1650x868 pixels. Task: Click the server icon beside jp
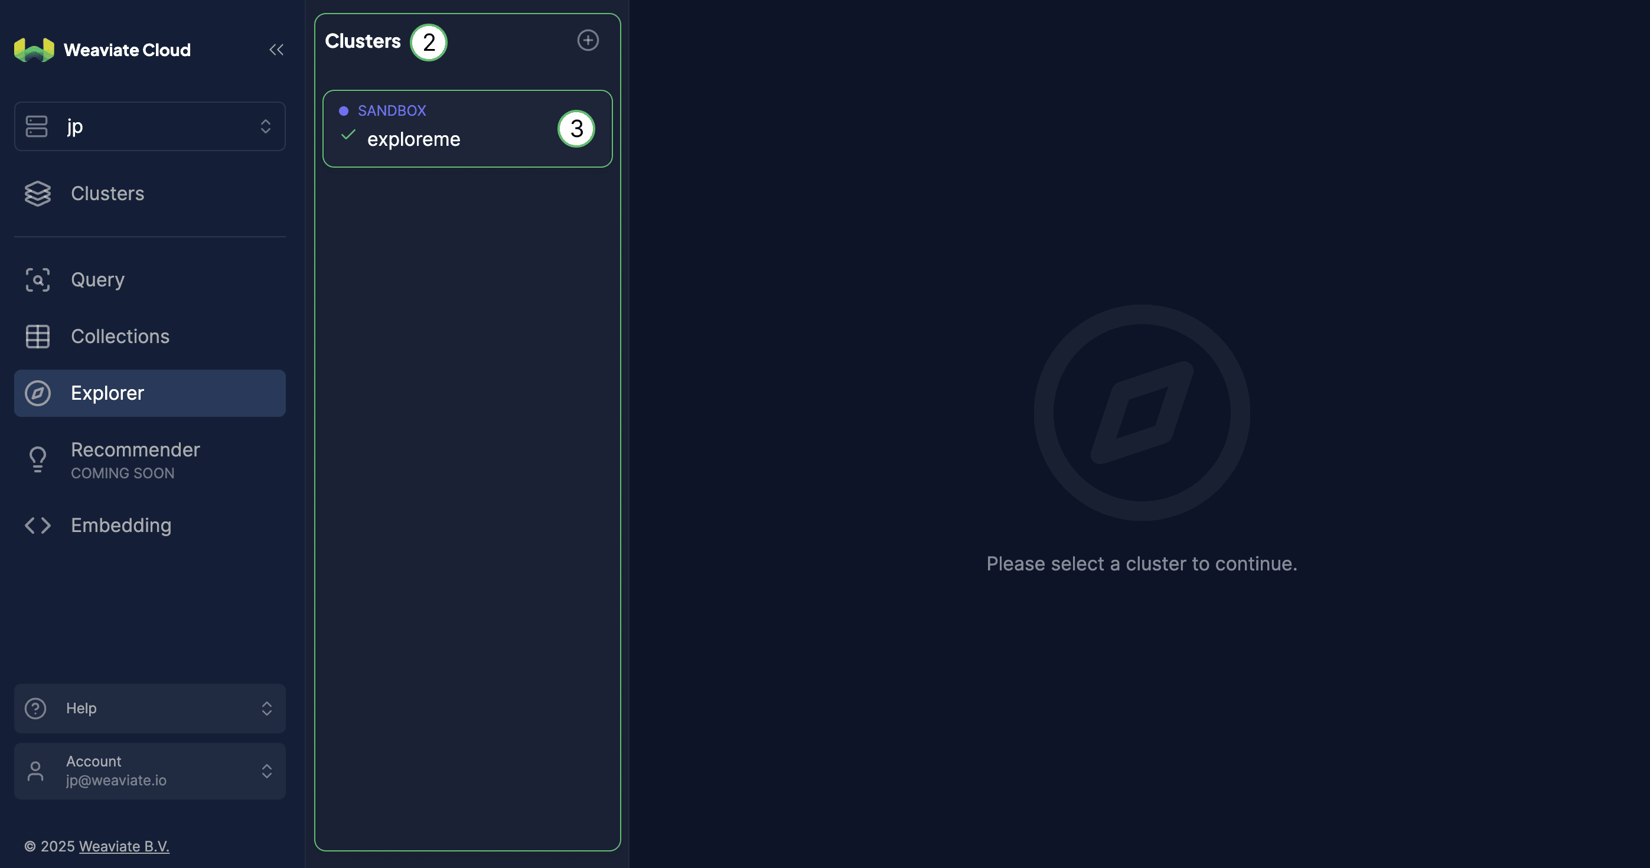[37, 126]
